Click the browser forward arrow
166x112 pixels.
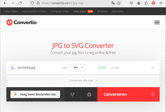pyautogui.click(x=12, y=3)
